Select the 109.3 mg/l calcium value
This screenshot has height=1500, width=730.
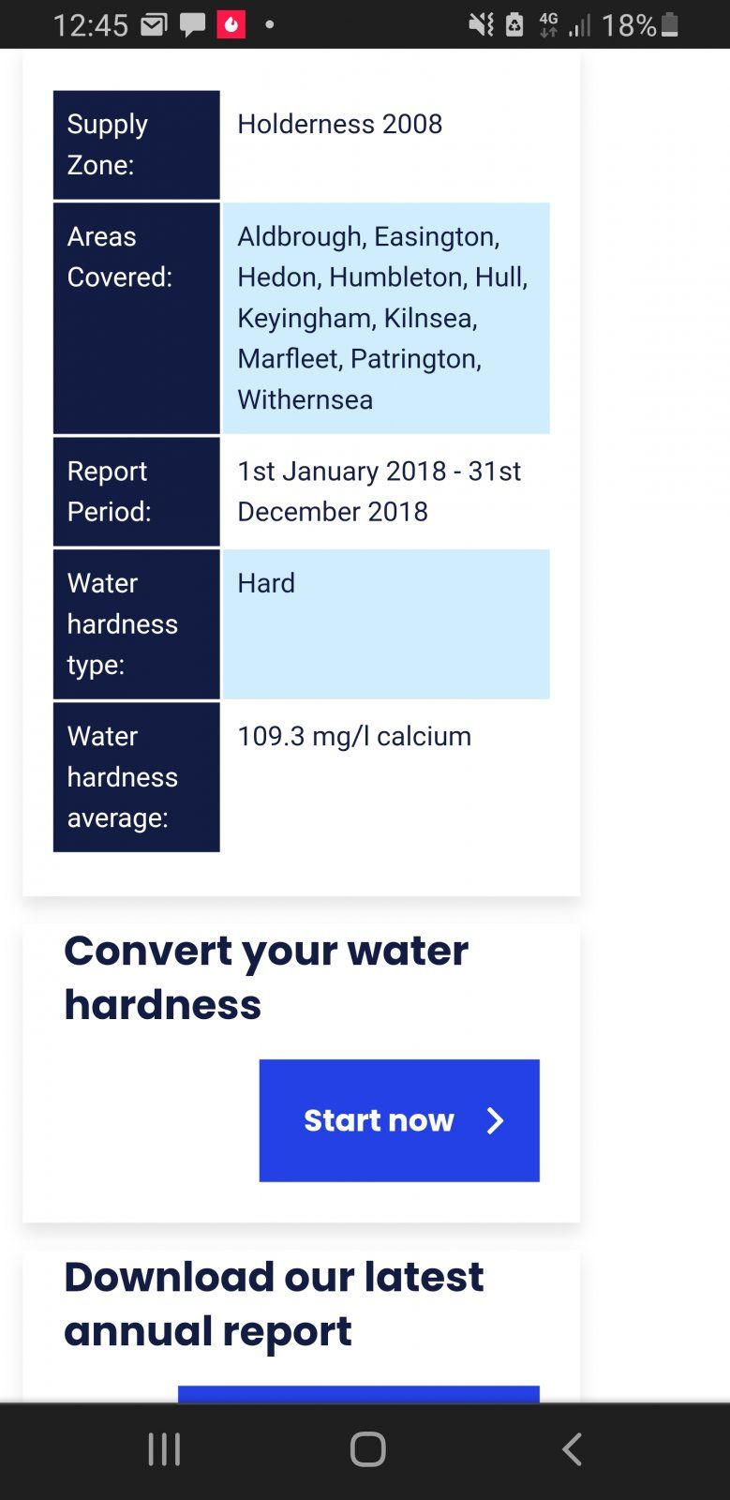click(x=354, y=736)
